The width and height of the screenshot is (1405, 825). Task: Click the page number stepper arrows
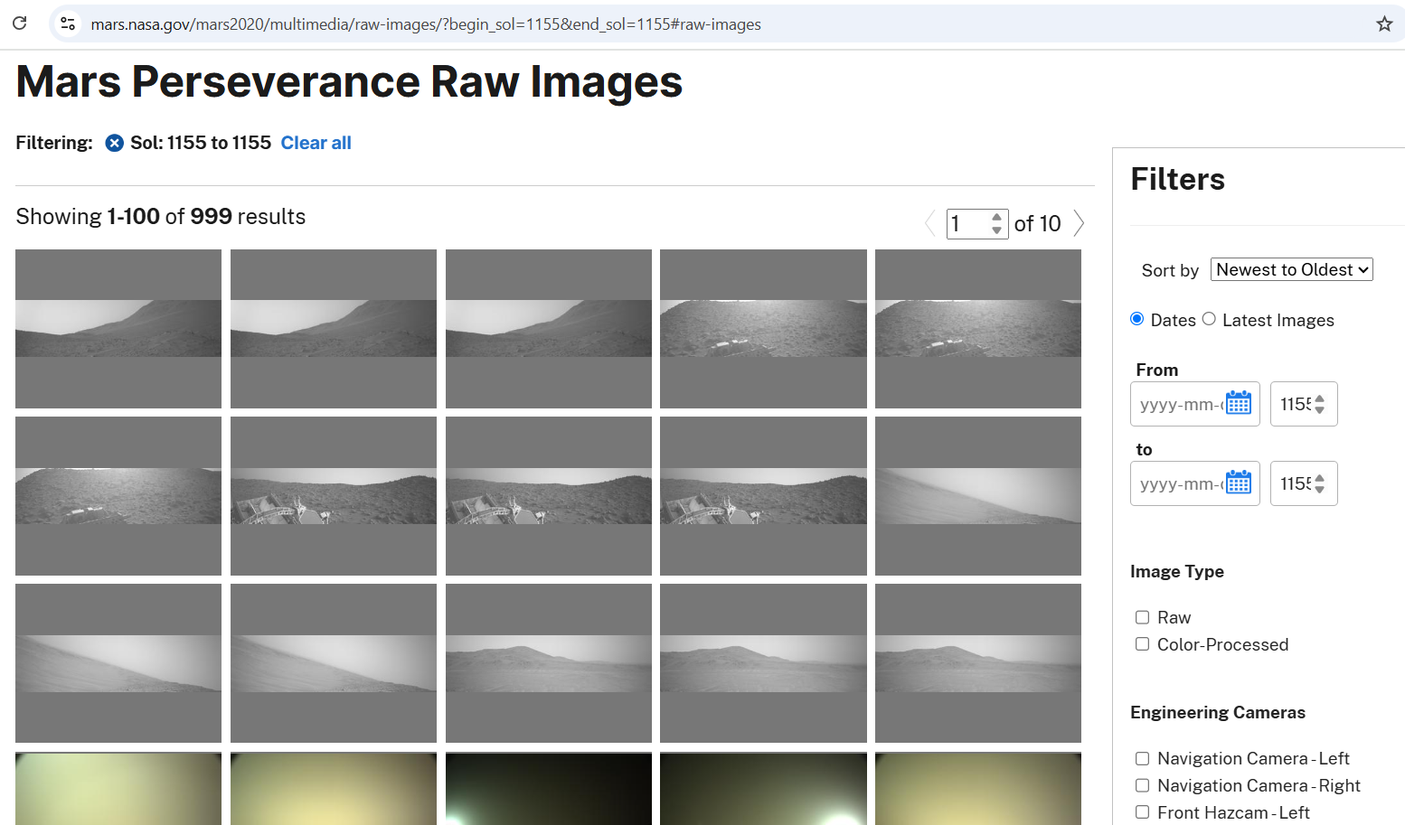tap(996, 223)
